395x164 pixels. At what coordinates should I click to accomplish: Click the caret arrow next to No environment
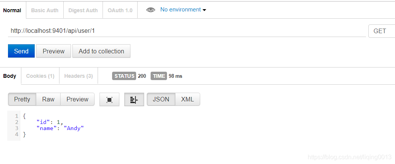point(204,10)
